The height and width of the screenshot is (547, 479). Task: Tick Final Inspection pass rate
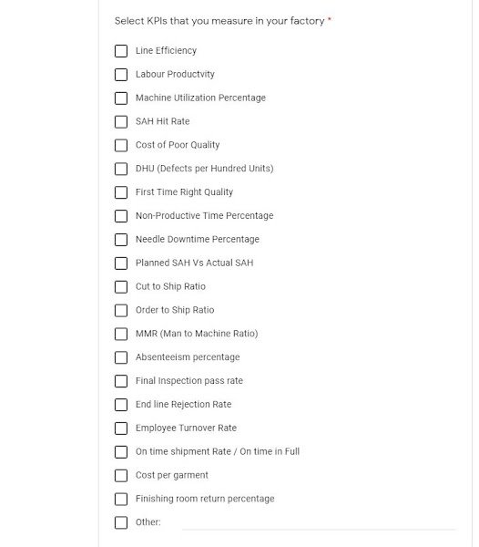pos(121,381)
